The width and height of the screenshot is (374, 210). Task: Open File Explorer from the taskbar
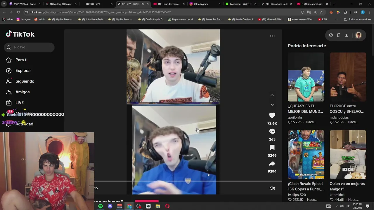158,206
